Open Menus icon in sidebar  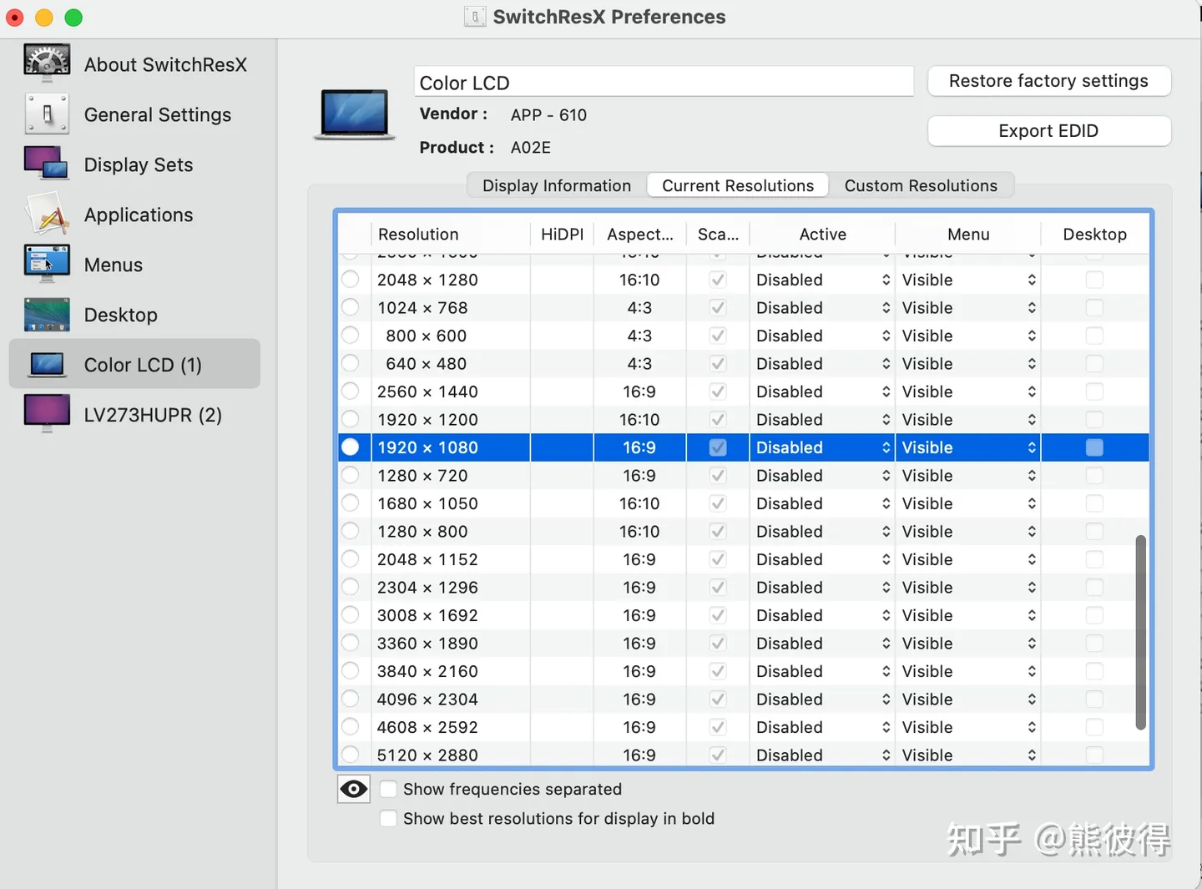point(47,264)
